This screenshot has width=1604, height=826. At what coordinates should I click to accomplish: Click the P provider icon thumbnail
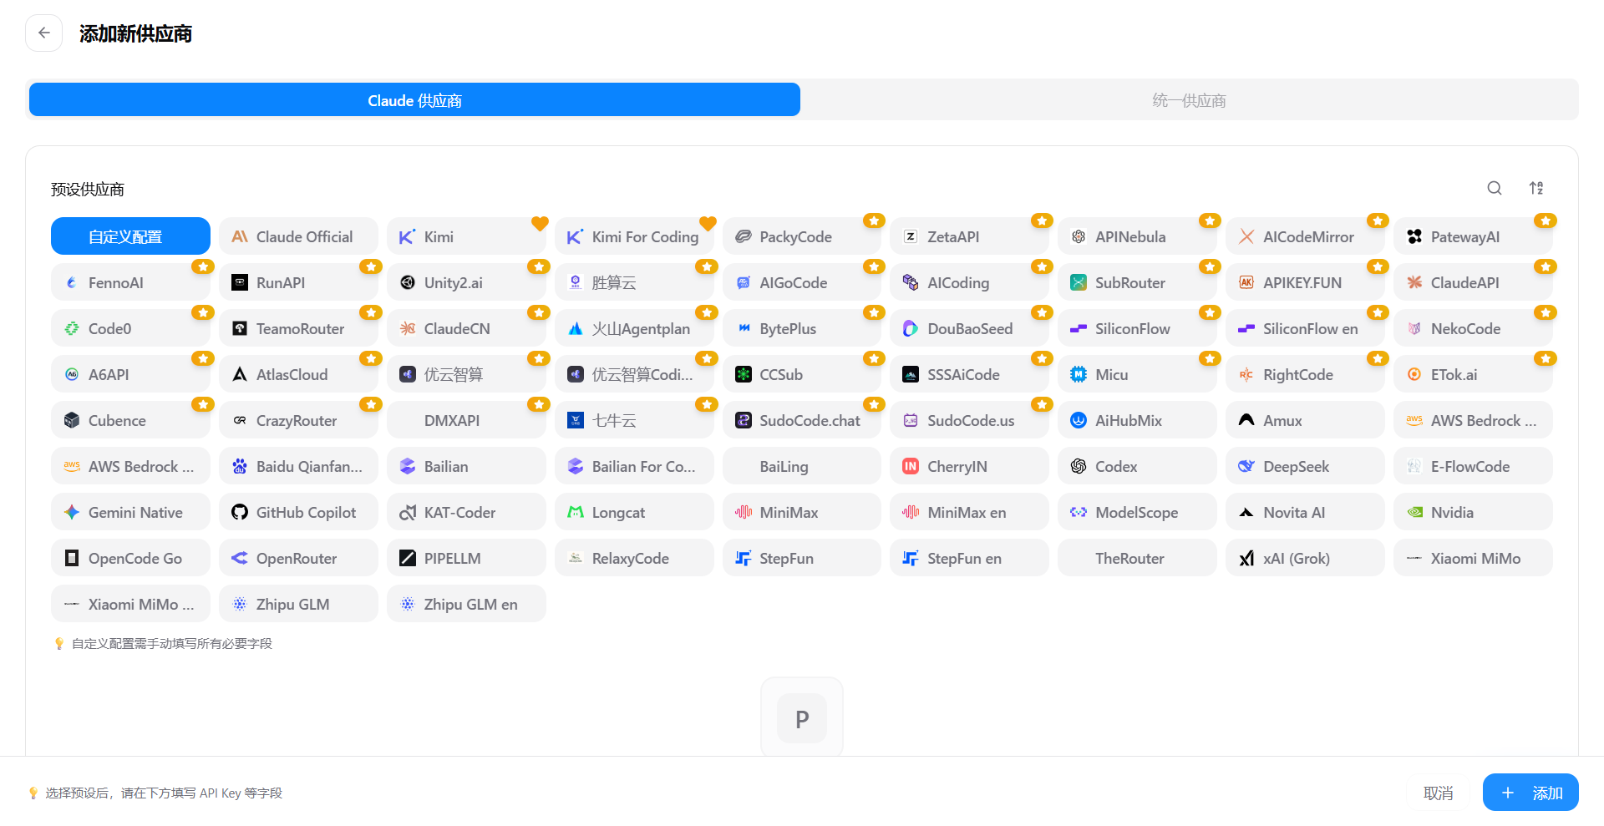point(802,718)
